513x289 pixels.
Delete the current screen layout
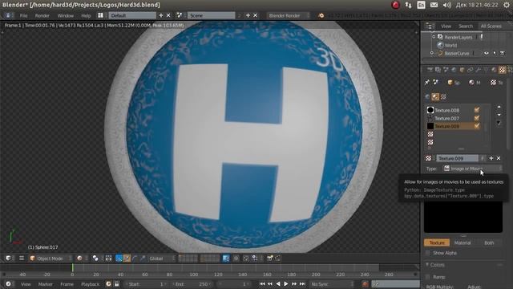[168, 15]
